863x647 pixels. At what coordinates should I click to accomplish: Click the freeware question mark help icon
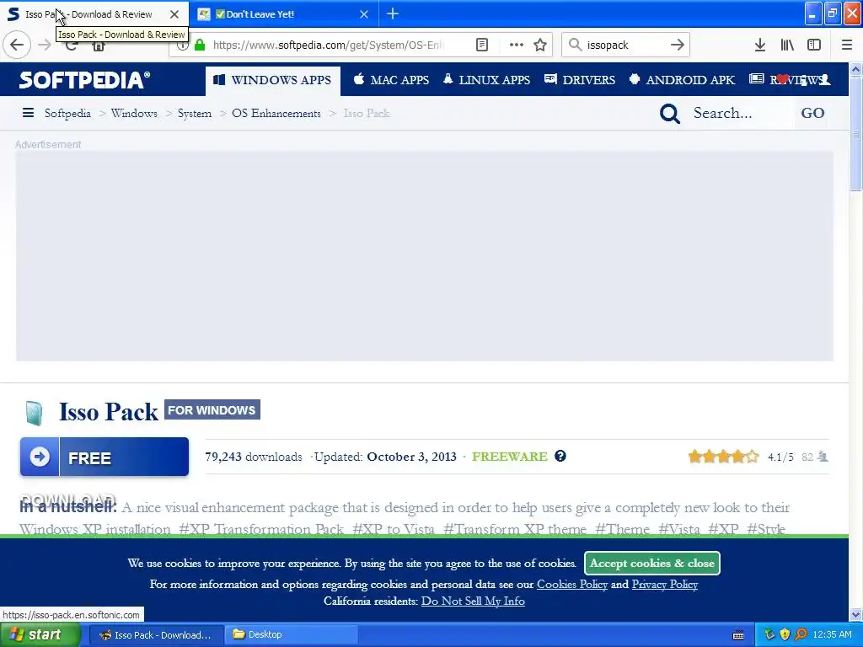pos(560,456)
